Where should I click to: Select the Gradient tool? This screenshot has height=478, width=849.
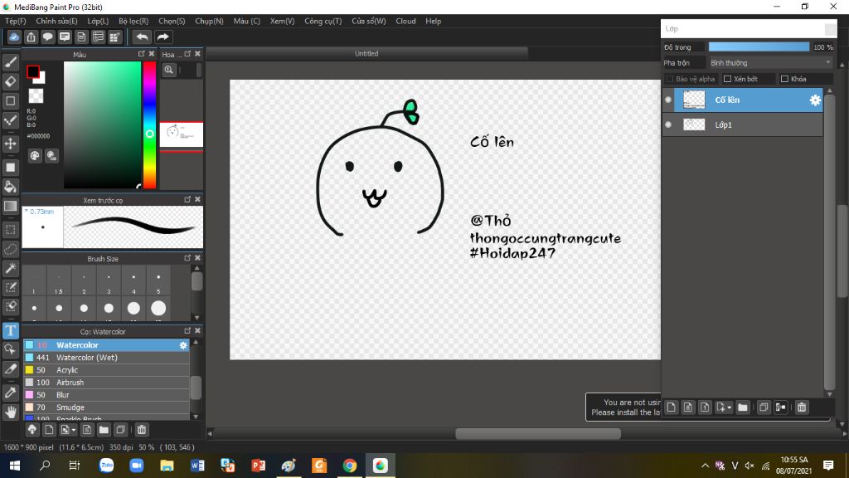(10, 207)
